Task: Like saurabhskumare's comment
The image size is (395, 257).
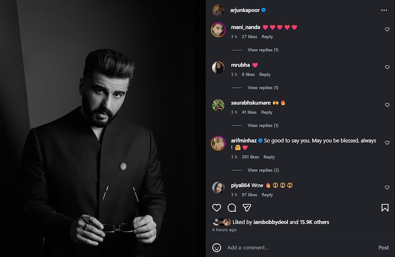Action: click(x=387, y=105)
